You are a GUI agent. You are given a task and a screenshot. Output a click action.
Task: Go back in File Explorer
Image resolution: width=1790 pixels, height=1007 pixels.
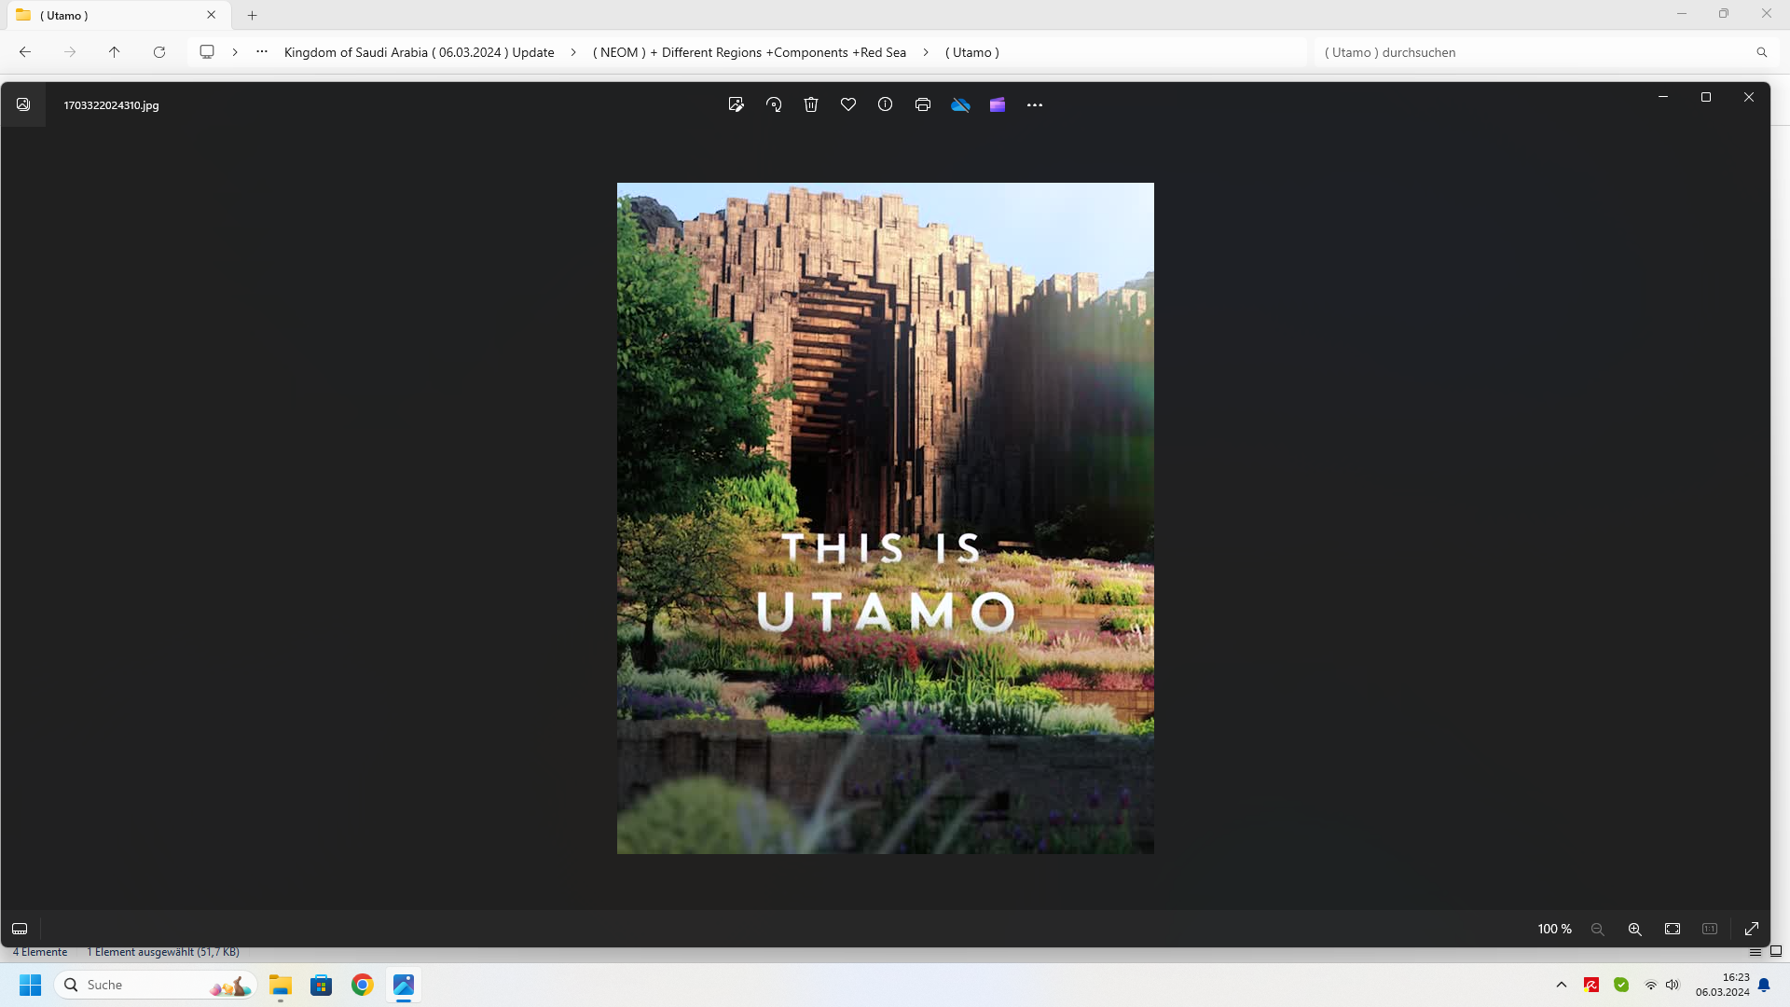25,52
